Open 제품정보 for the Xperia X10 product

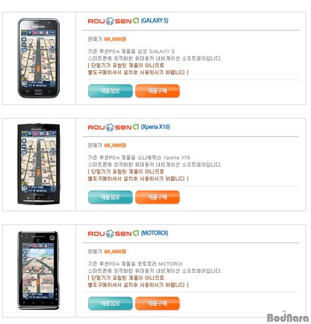click(x=110, y=197)
